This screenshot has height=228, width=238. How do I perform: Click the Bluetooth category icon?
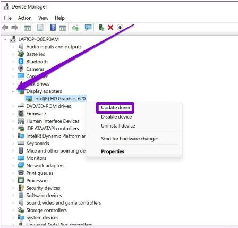(21, 62)
